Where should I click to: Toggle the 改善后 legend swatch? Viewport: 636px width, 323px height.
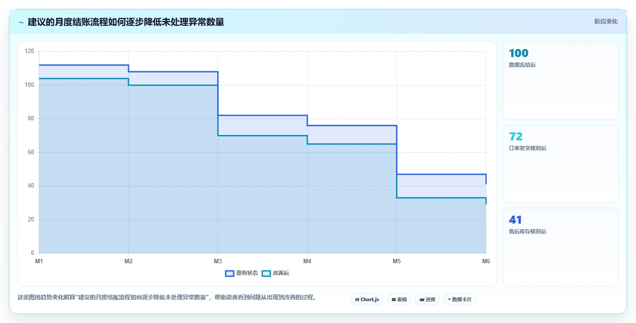(x=266, y=273)
